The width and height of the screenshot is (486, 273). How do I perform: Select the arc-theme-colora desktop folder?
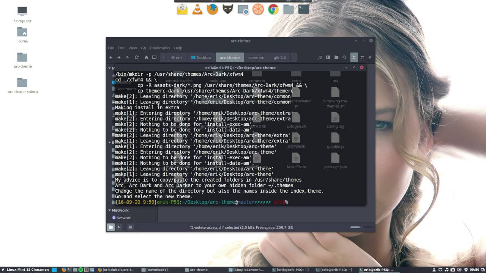tap(22, 86)
